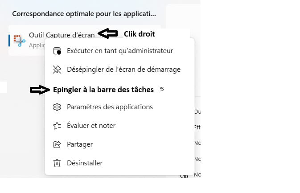Pick "Epingler à la barre des tâches" menu entry

(x=103, y=90)
